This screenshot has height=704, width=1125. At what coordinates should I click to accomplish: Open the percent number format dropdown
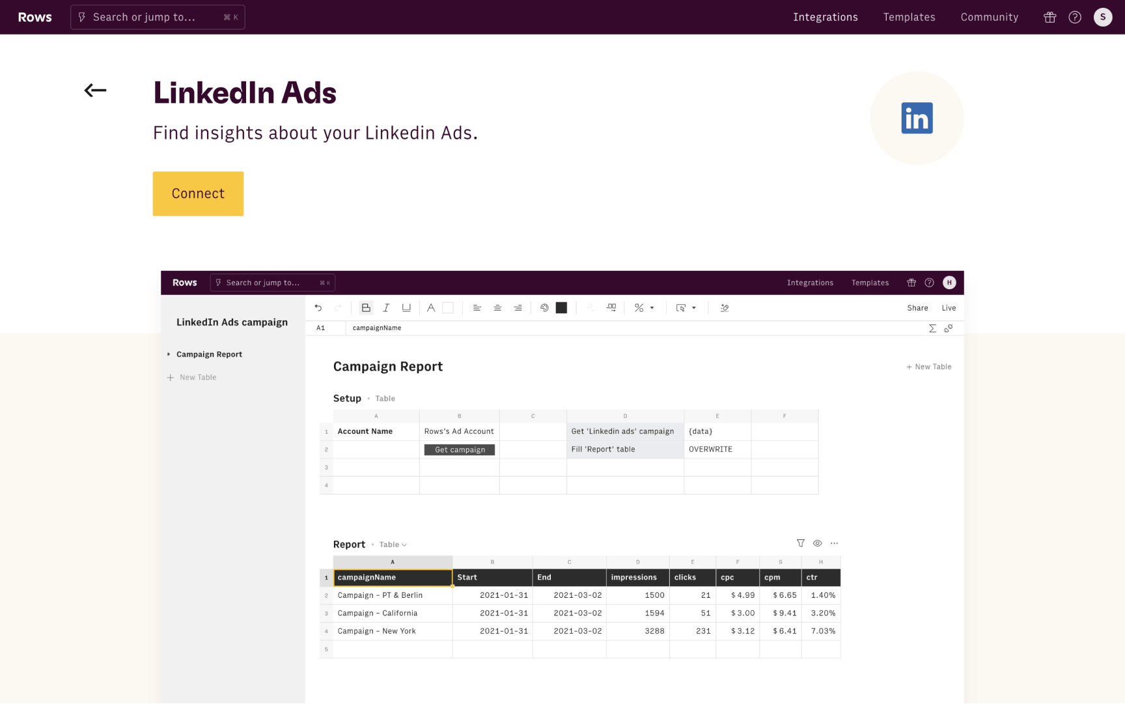point(644,308)
